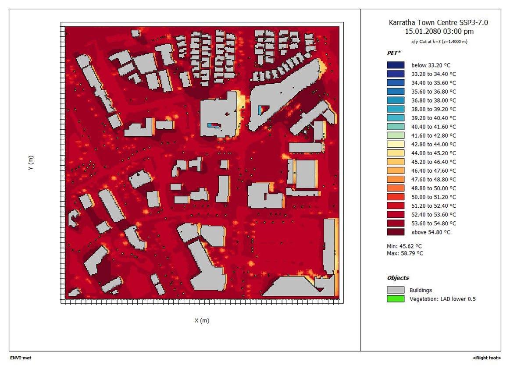Viewport: 510px width, 369px height.
Task: Click the 'below 33.20 °C' legend label
Action: pos(431,65)
